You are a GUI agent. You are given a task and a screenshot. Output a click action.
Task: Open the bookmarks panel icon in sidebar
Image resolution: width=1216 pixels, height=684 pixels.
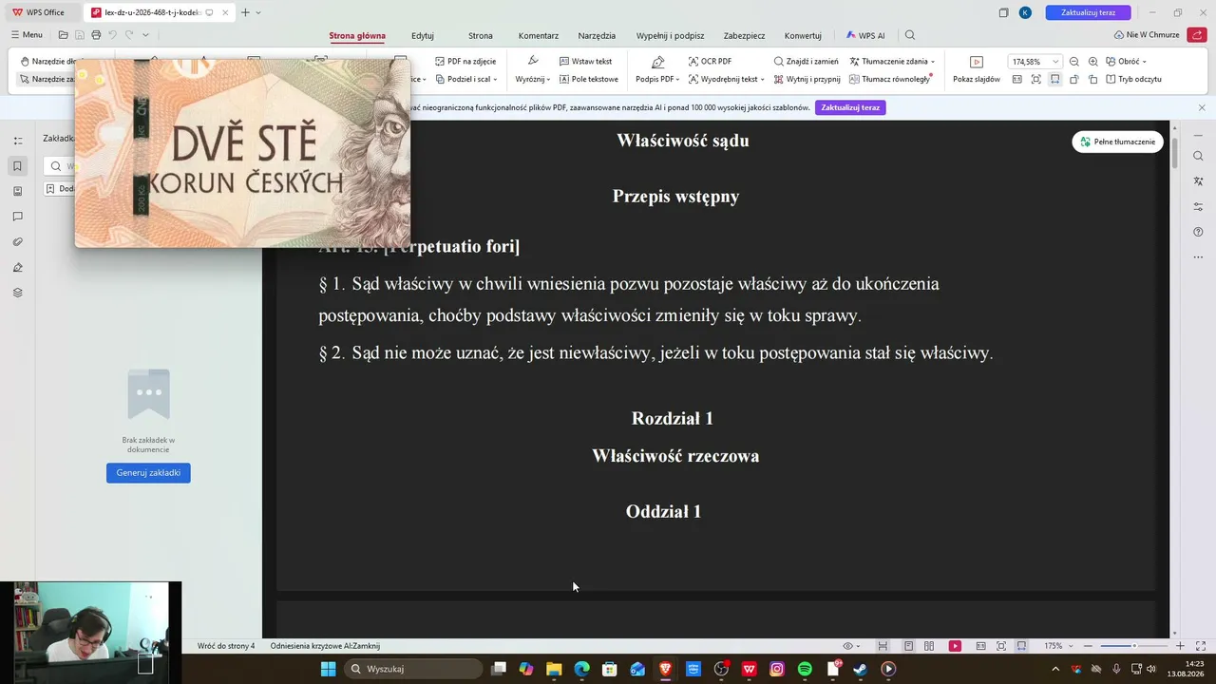click(17, 166)
